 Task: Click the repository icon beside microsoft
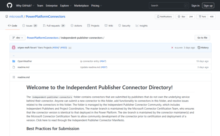pyautogui.click(x=7, y=17)
